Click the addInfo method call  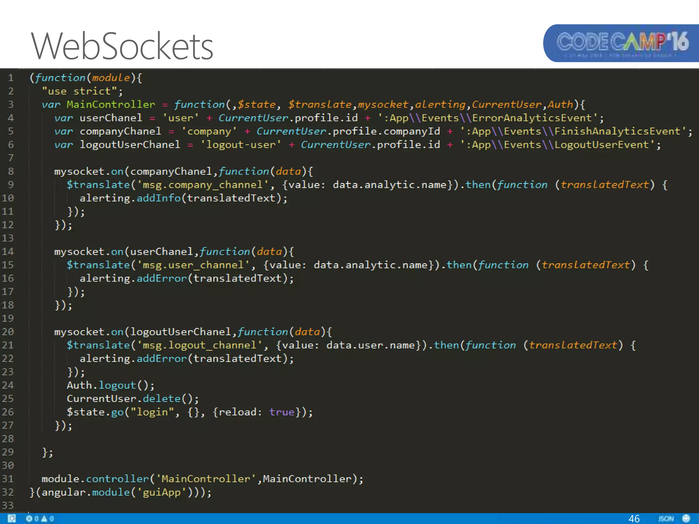[158, 198]
